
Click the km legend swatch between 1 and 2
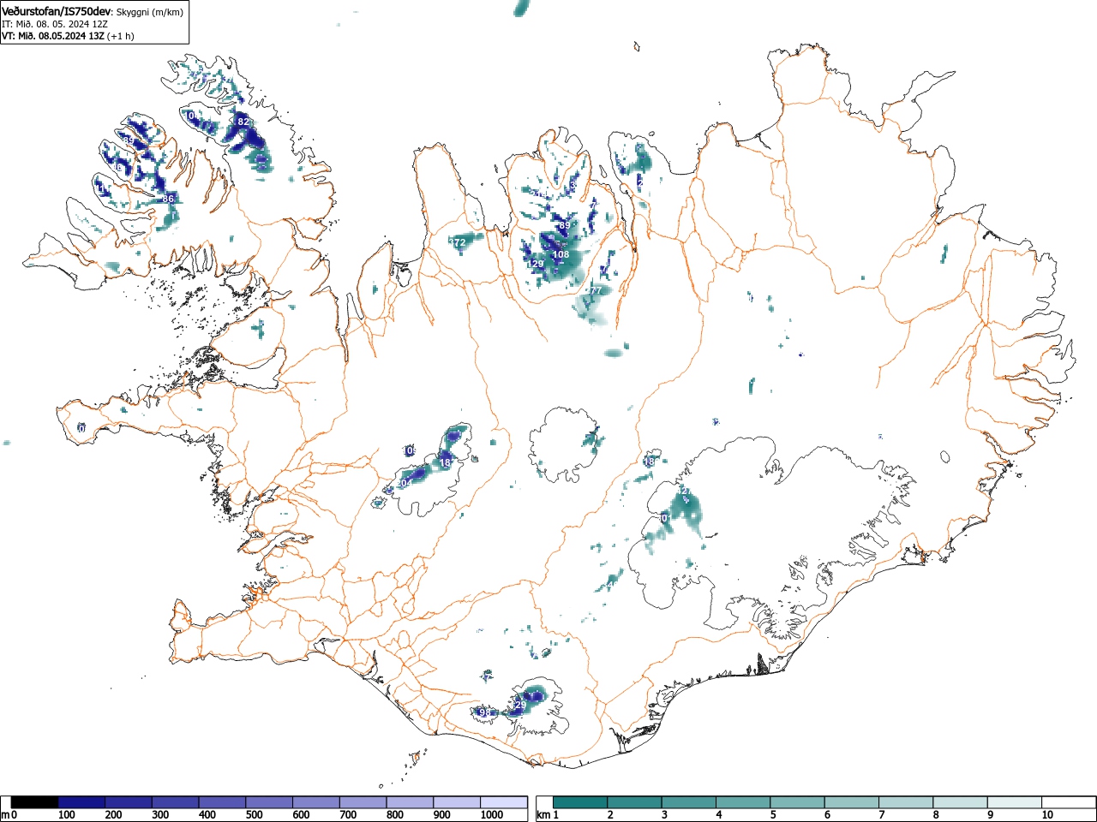580,802
